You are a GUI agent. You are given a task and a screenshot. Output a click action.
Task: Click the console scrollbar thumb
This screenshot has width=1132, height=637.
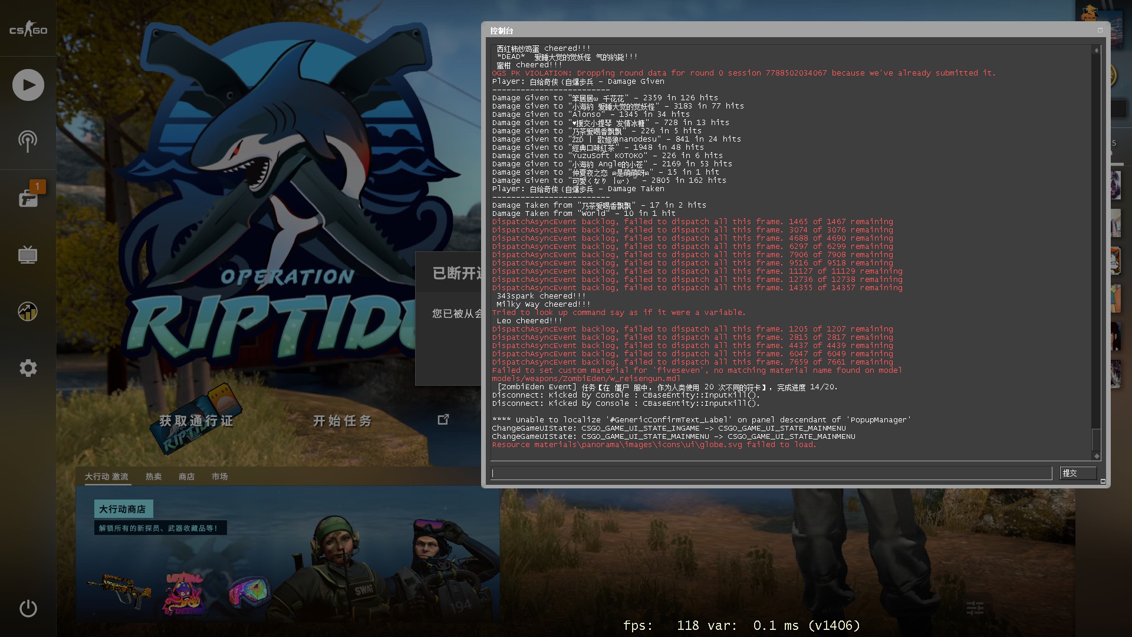(1097, 440)
